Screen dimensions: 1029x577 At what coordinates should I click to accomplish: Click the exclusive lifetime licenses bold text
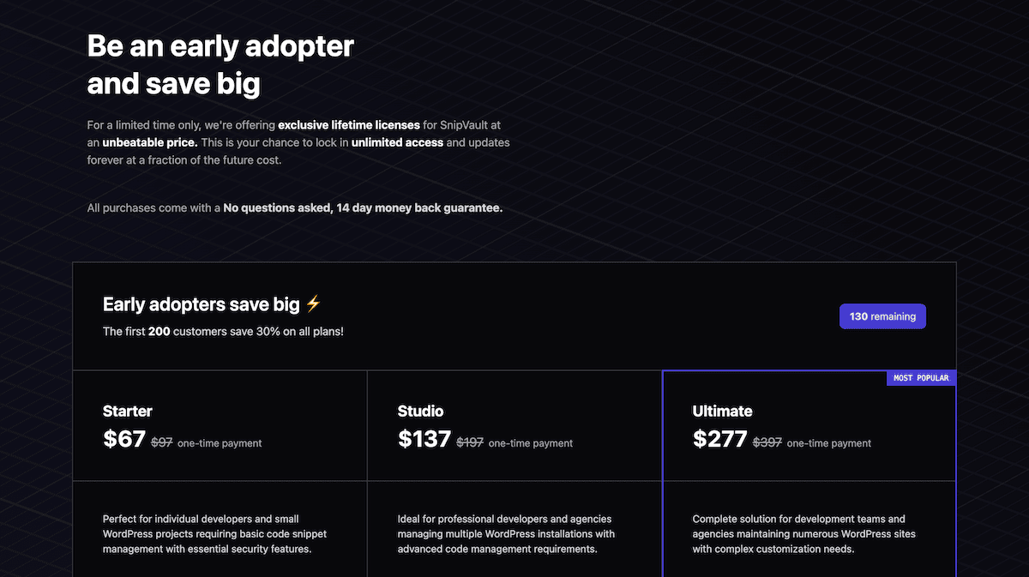(x=349, y=125)
